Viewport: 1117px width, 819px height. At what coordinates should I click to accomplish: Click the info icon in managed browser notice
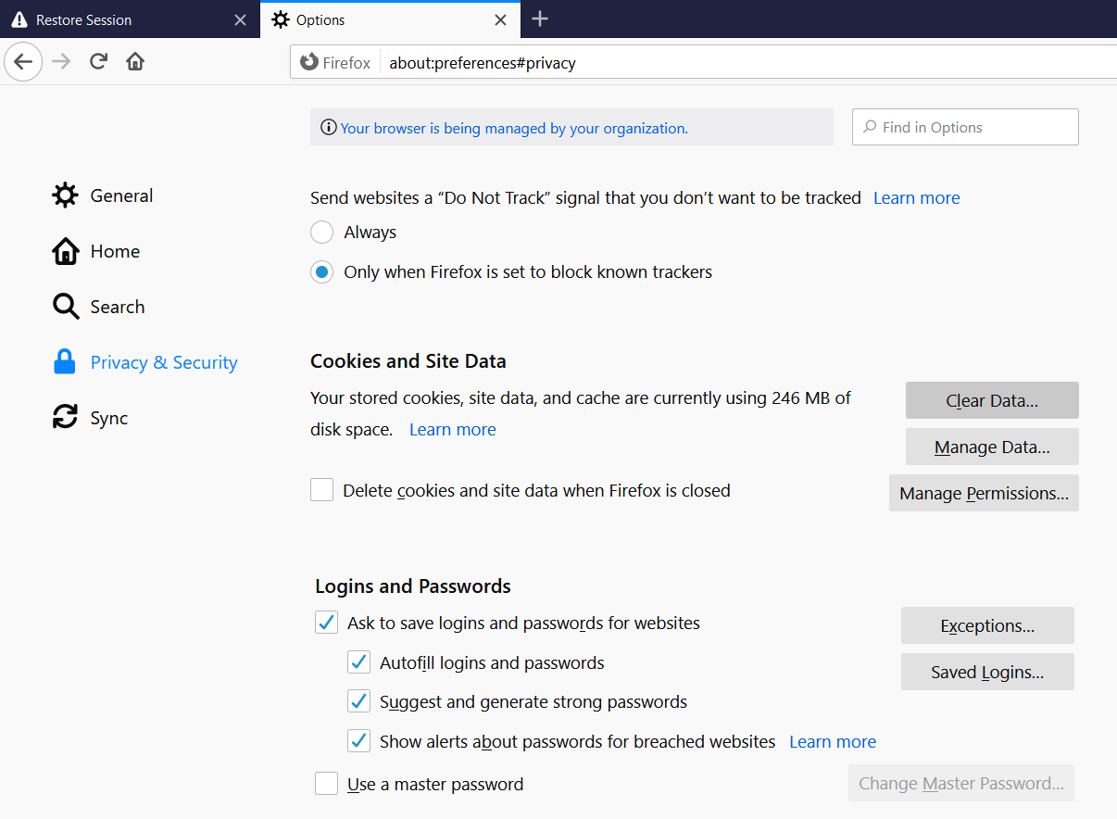[x=328, y=128]
